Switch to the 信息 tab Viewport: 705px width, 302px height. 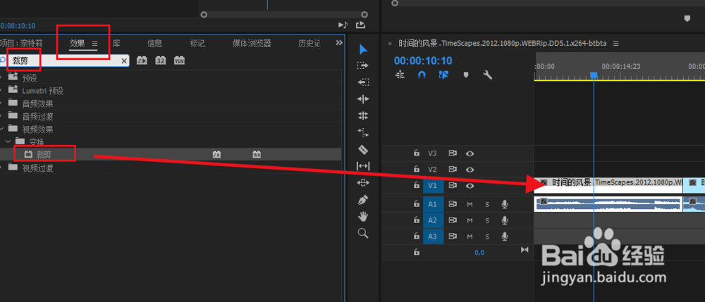[x=154, y=44]
